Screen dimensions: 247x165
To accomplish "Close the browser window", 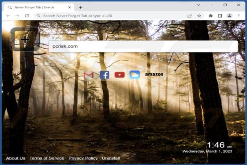I will (x=239, y=5).
